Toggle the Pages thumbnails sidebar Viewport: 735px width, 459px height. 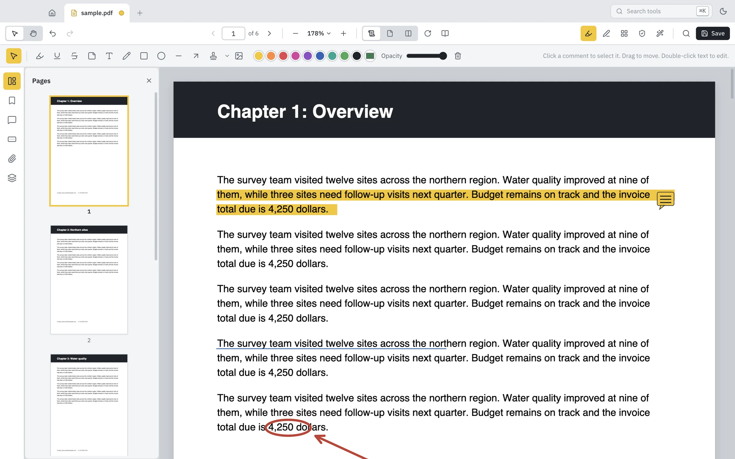click(x=12, y=81)
